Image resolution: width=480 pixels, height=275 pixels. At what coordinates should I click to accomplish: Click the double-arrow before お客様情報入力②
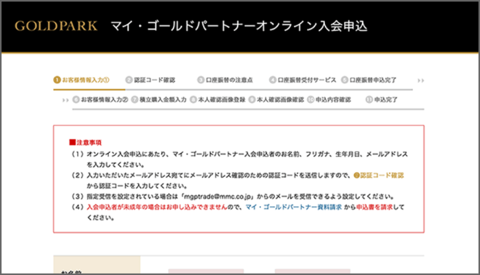(65, 100)
